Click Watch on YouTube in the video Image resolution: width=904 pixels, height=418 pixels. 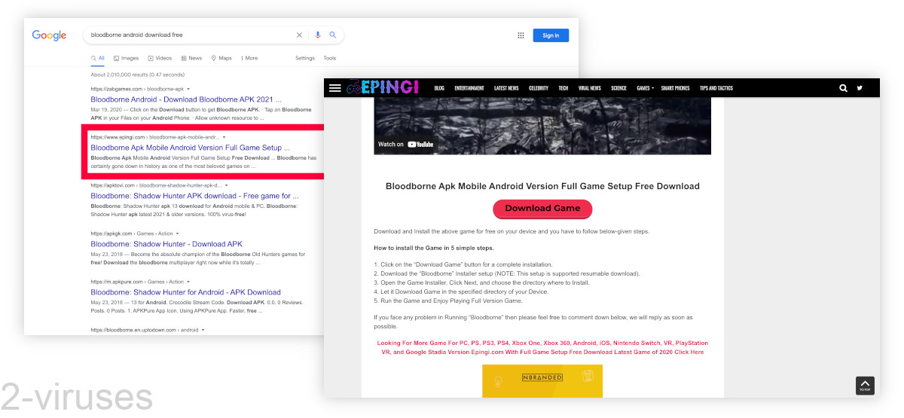coord(405,144)
